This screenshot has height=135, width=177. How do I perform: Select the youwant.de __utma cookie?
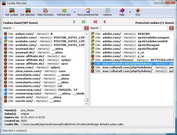coord(44,49)
